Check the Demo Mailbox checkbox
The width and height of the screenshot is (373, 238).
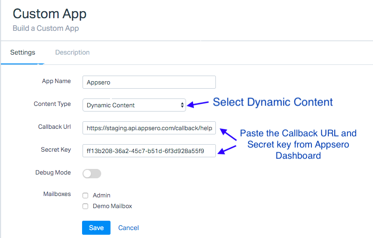pos(85,206)
